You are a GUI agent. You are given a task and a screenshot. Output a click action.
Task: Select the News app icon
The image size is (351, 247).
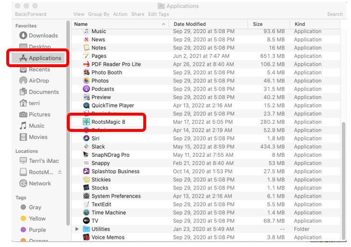coord(87,39)
